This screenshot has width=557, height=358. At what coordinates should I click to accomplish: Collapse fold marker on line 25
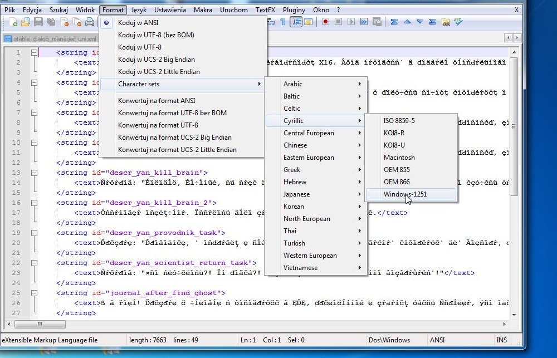click(34, 293)
